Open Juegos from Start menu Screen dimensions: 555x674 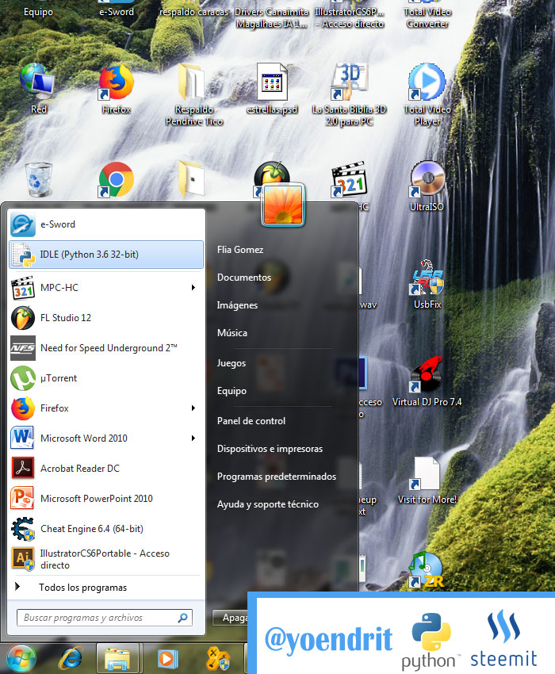pos(231,363)
